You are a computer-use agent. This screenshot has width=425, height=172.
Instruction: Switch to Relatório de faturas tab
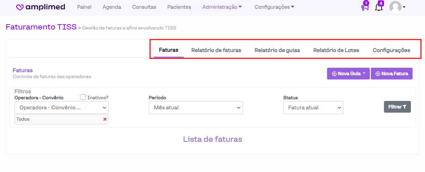(216, 50)
